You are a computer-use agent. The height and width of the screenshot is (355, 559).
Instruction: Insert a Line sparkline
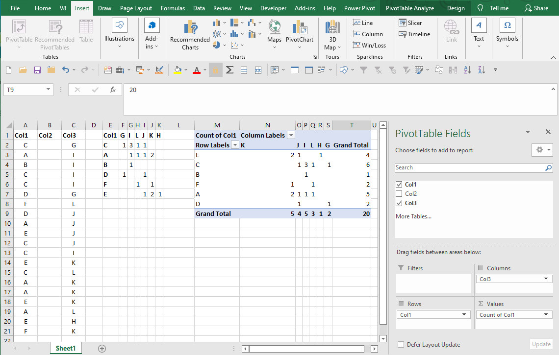(x=362, y=23)
